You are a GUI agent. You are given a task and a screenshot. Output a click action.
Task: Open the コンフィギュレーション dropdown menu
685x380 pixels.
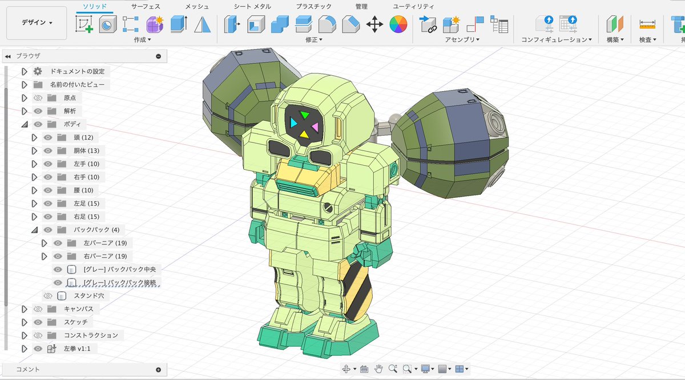[x=557, y=40]
